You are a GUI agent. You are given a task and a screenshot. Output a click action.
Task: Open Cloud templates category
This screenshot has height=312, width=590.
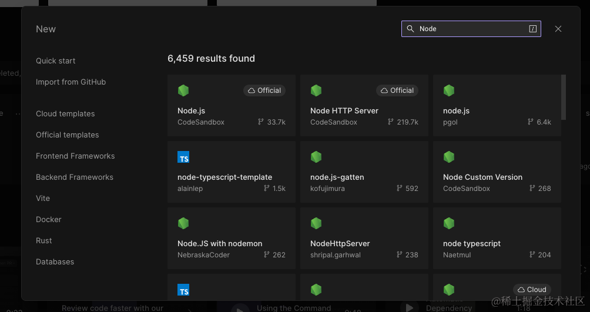pyautogui.click(x=65, y=113)
